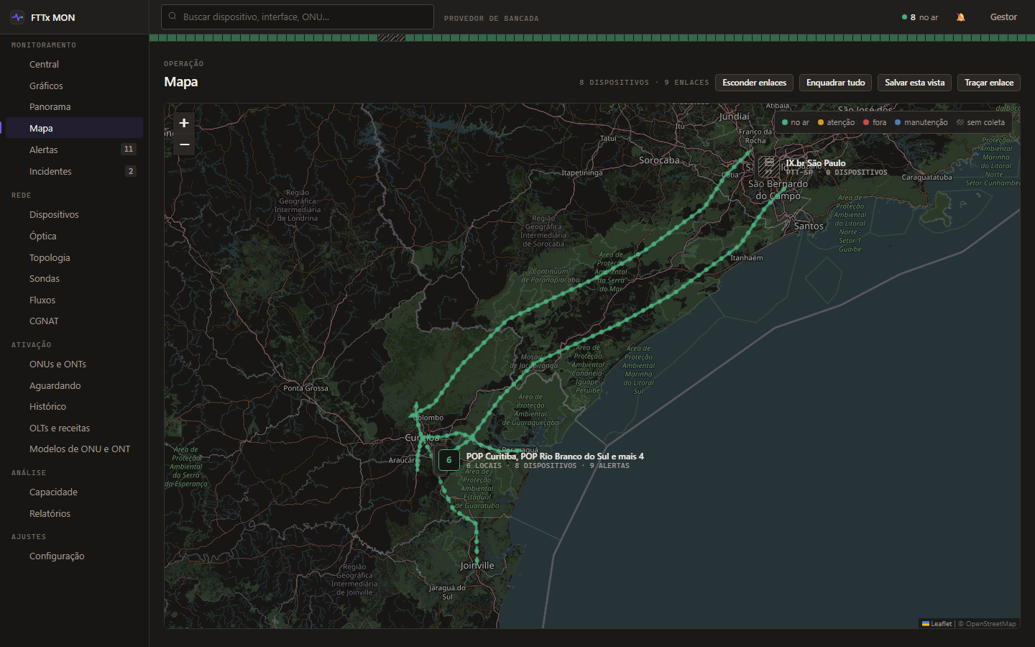Click the '8 no ar' status indicator
The height and width of the screenshot is (647, 1035).
(x=920, y=17)
